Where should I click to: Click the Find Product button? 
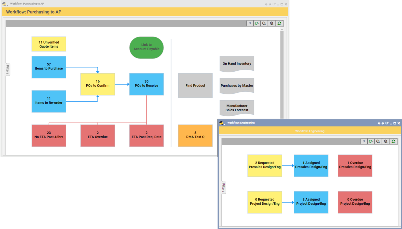coord(195,85)
